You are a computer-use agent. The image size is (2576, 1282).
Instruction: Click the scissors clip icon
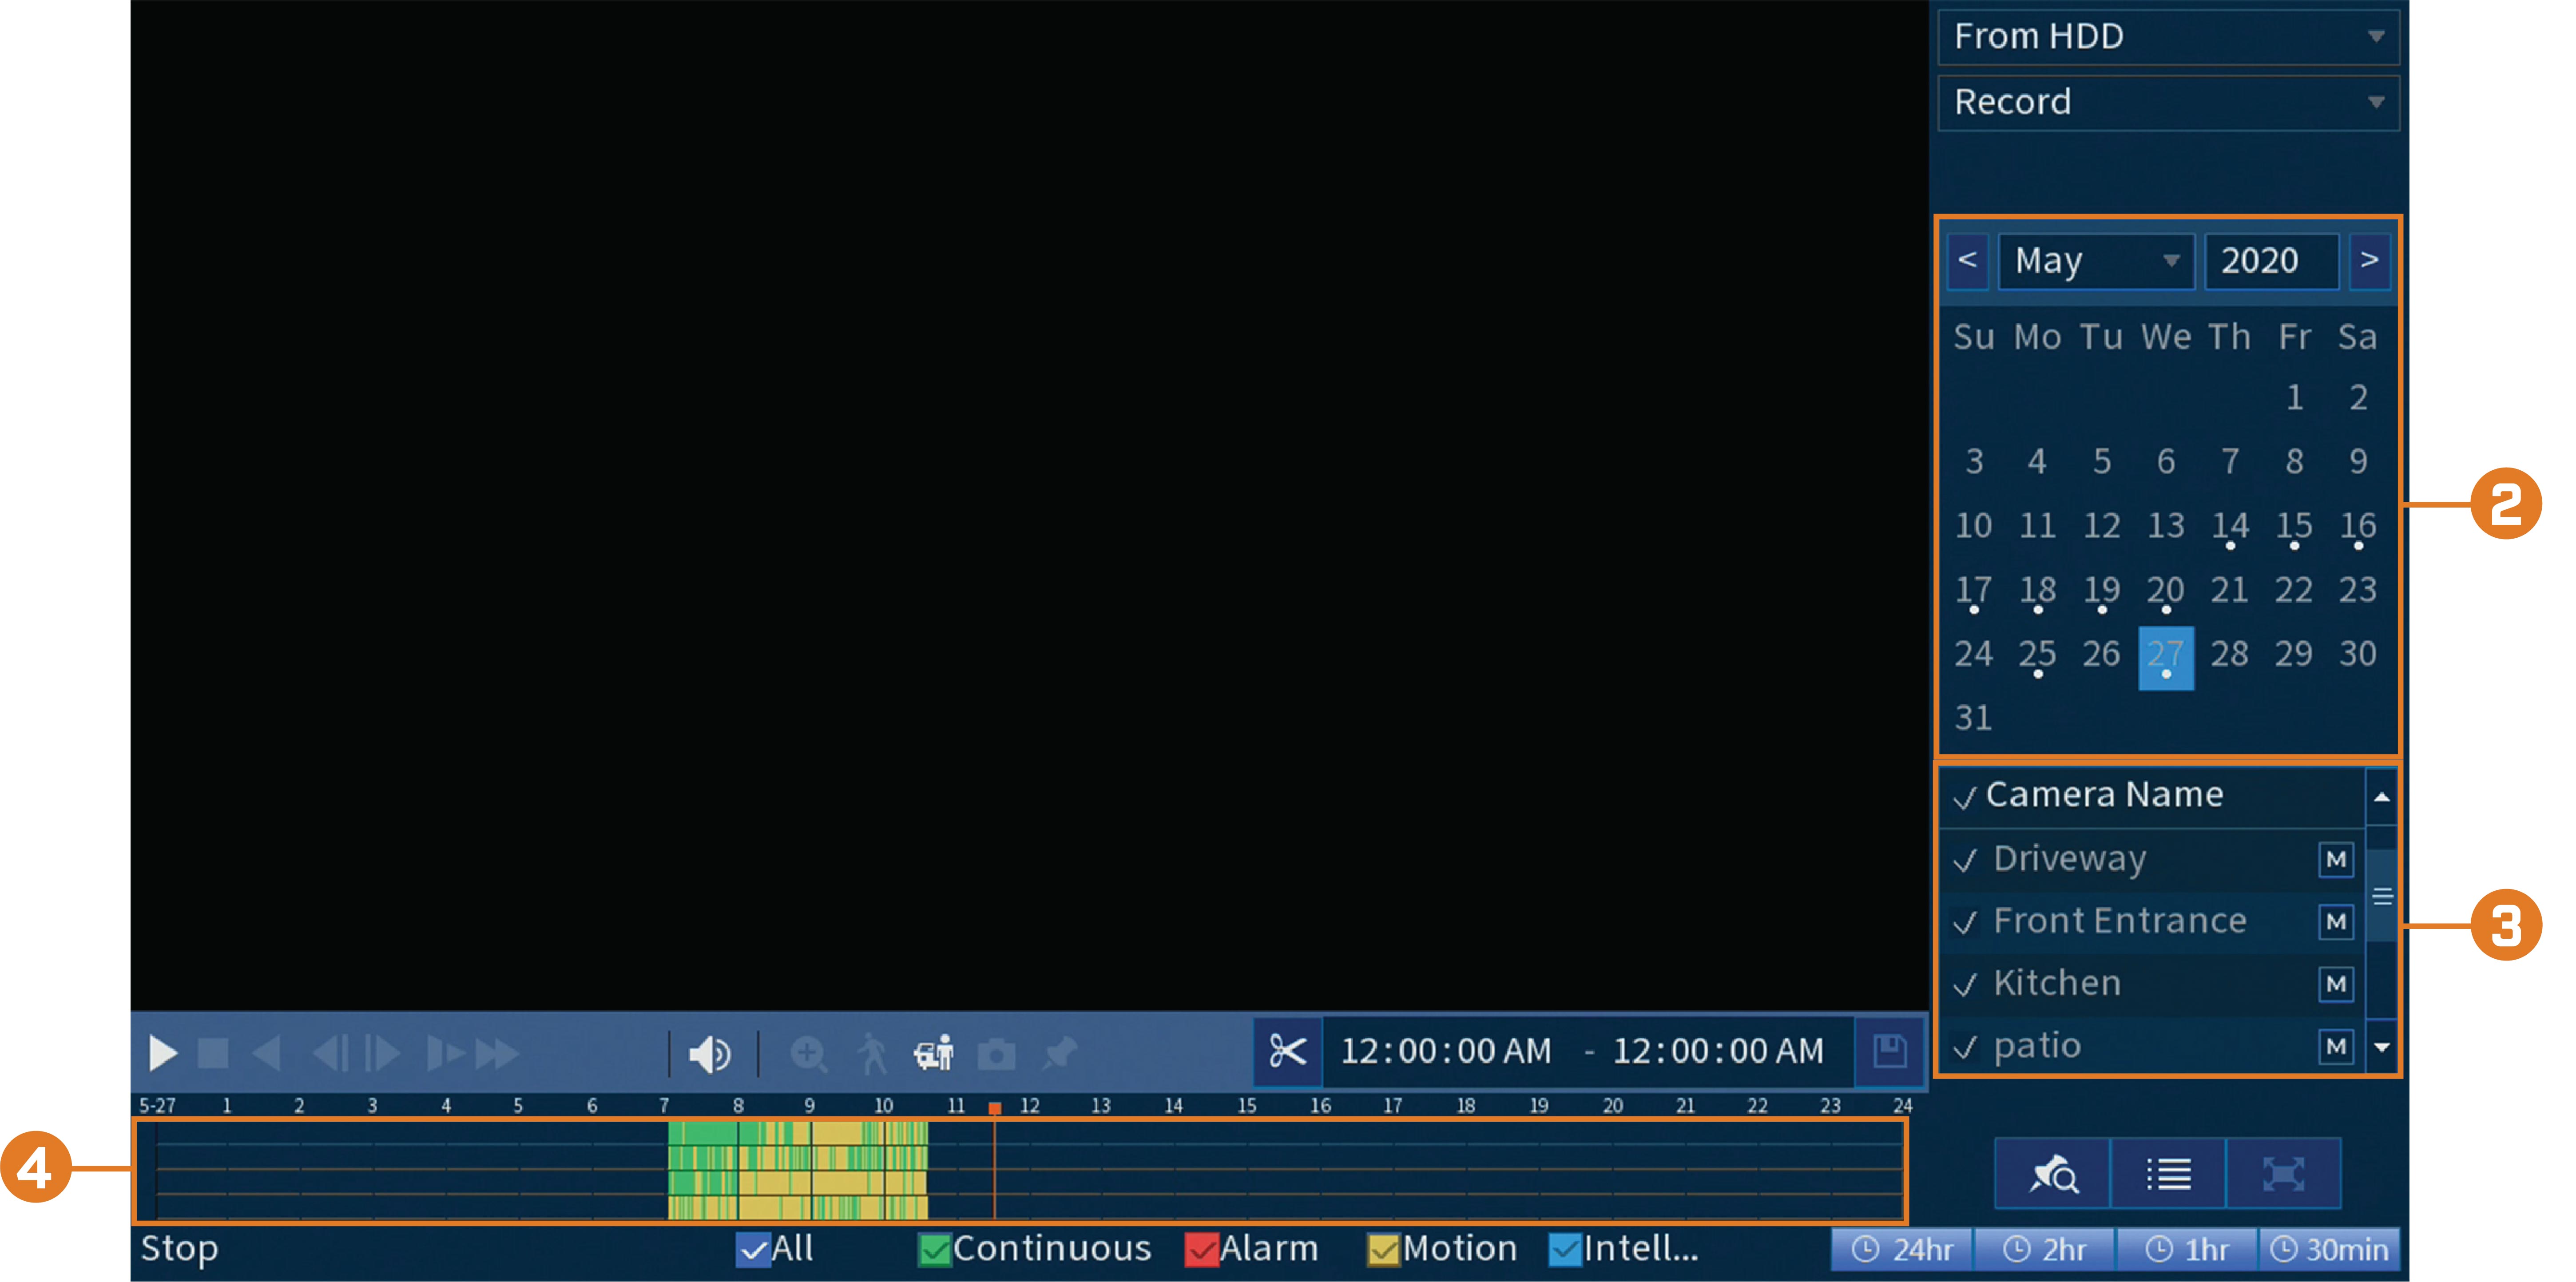click(1288, 1051)
